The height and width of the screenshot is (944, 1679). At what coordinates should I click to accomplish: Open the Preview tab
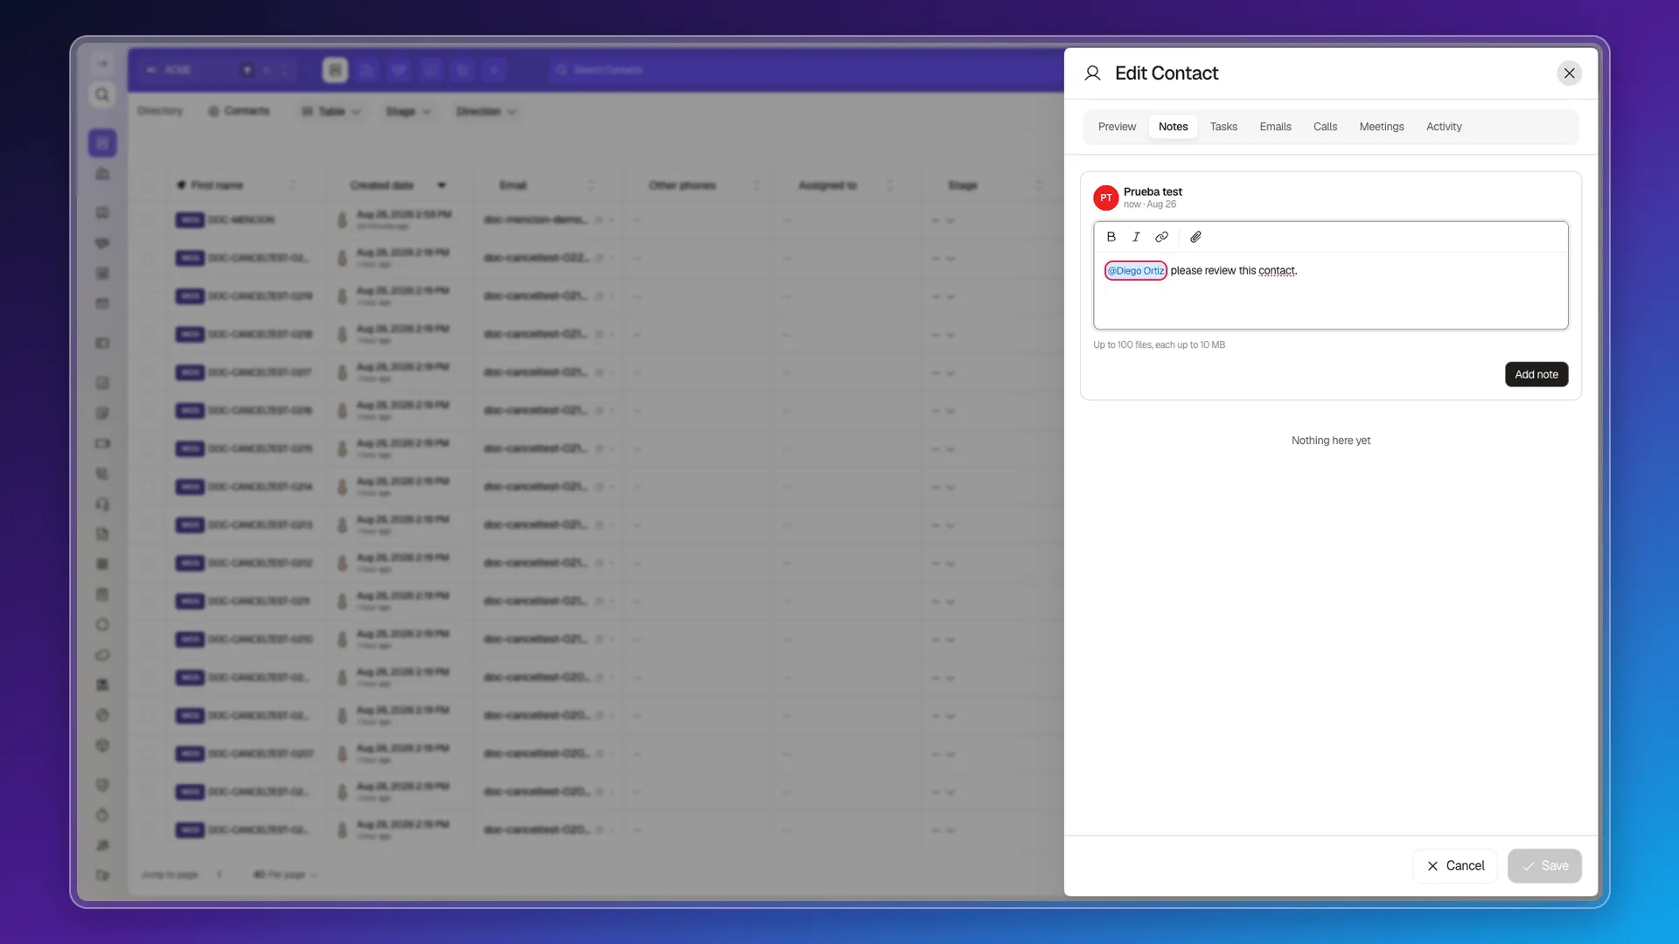[1117, 127]
